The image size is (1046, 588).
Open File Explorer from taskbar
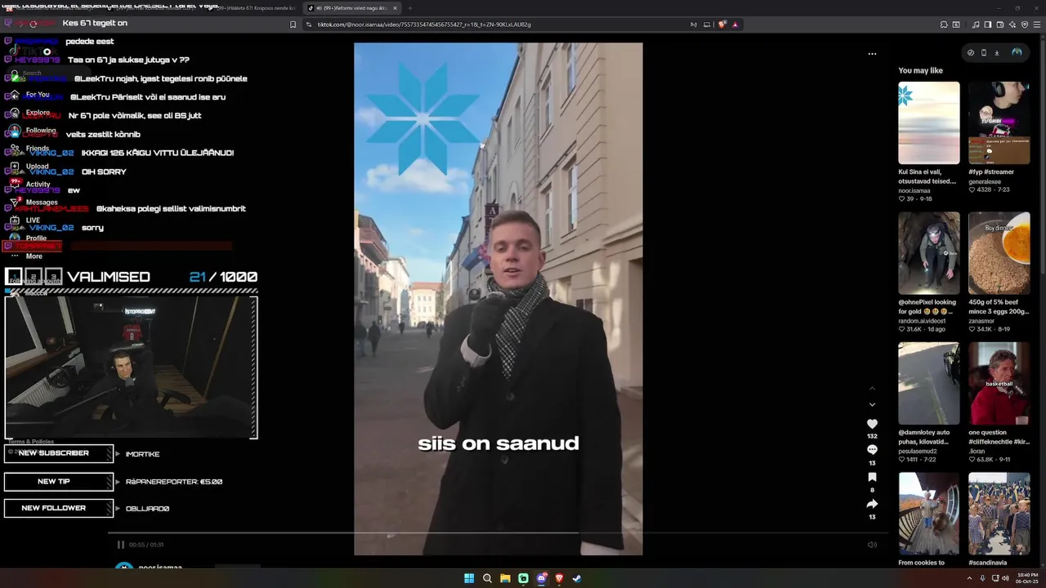click(x=505, y=578)
